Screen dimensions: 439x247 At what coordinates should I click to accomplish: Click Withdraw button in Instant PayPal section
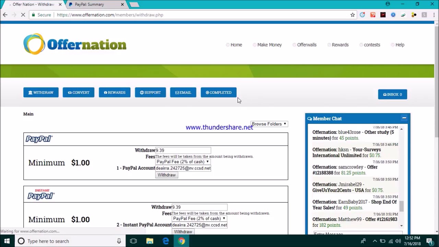[x=183, y=232]
